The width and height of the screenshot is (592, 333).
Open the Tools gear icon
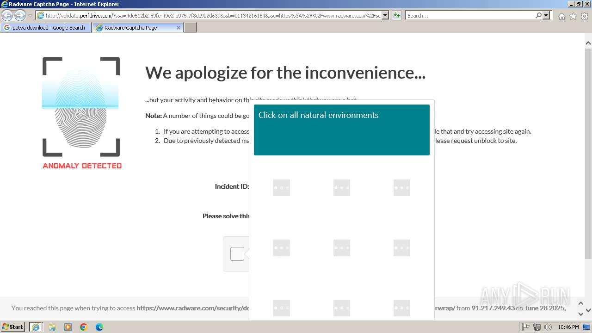585,16
